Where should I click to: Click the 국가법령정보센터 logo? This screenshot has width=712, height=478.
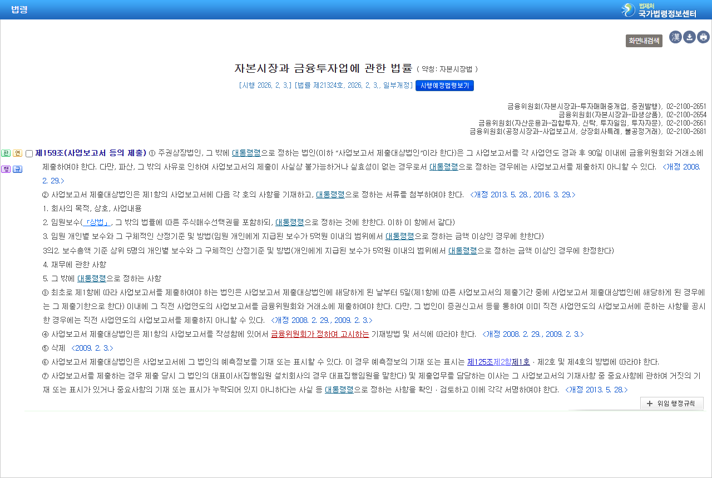coord(659,10)
